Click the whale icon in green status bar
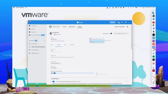This screenshot has width=168, height=94. (x=37, y=84)
